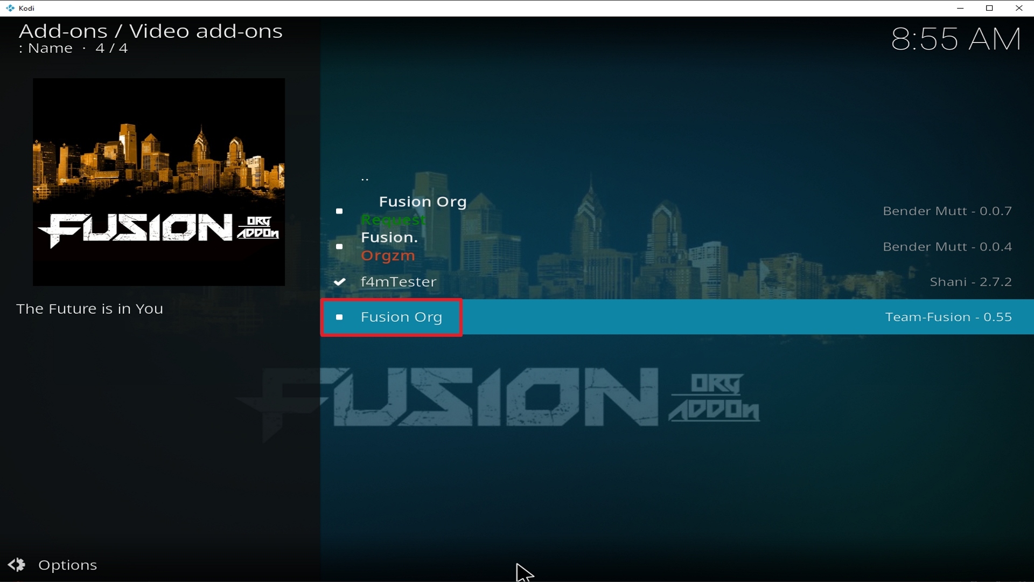Click the square bullet beside Fusion Org Request
This screenshot has height=582, width=1034.
tap(339, 211)
